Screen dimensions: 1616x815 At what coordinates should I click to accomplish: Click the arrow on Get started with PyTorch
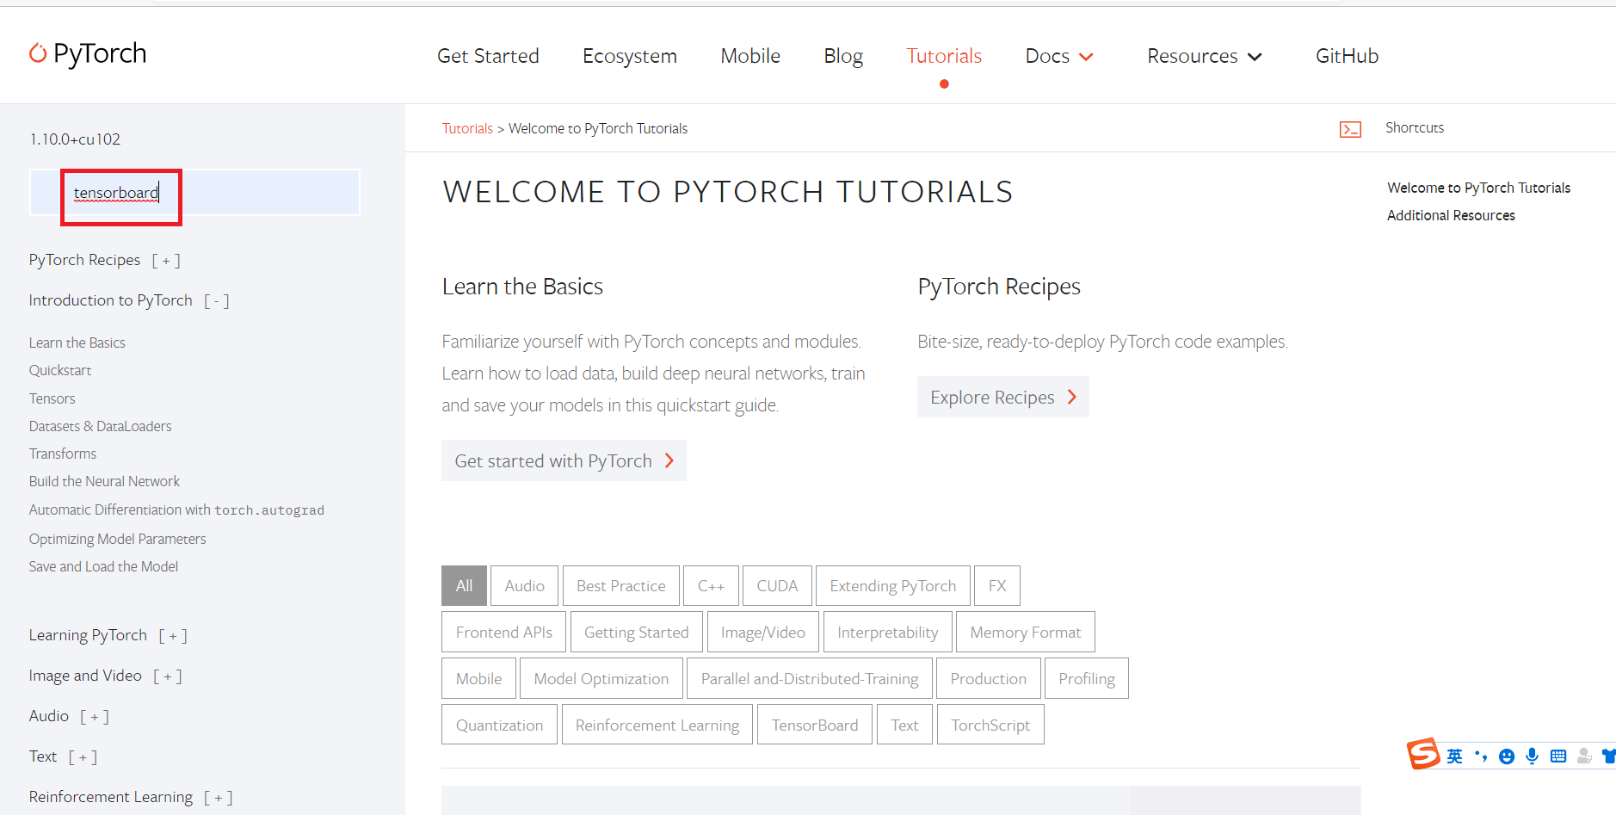(669, 461)
